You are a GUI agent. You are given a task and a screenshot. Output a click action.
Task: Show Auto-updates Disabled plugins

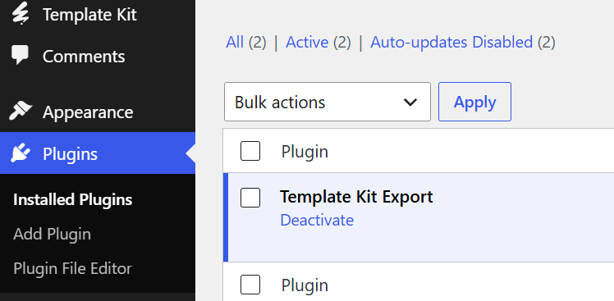coord(451,42)
